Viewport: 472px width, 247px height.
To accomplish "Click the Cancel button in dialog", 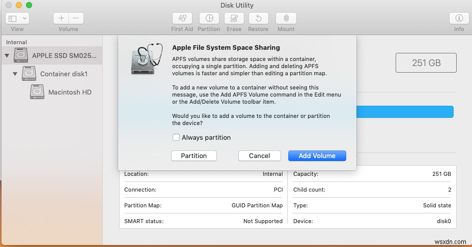I will [x=260, y=156].
